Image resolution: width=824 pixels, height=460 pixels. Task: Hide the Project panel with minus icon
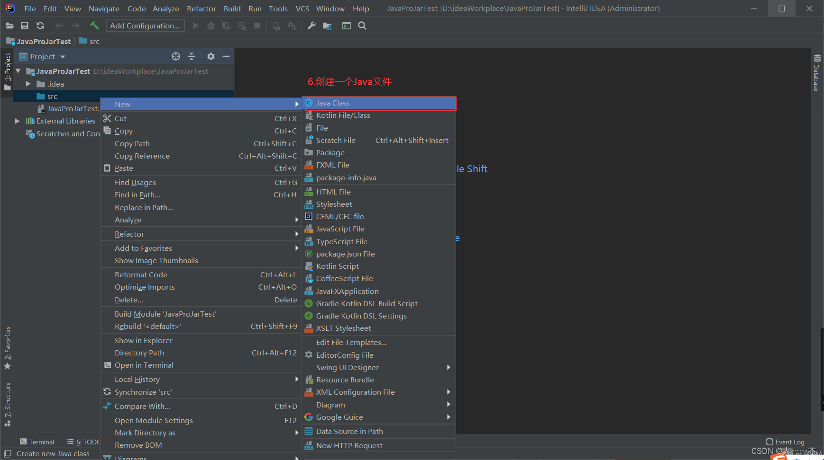point(226,56)
